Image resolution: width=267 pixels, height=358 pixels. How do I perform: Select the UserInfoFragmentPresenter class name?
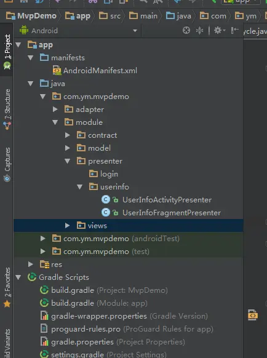[x=172, y=213]
